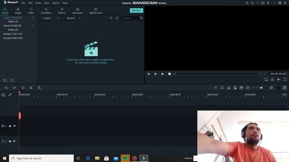Open the Tools menu
The image size is (289, 162).
(38, 3)
